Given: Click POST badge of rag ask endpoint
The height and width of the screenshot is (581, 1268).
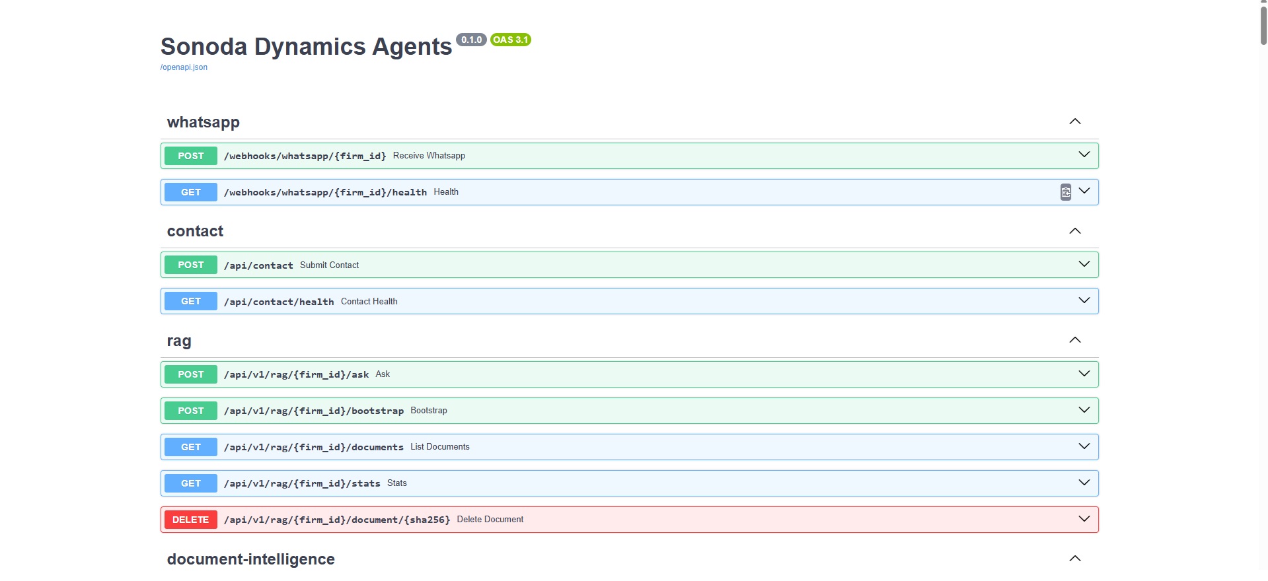Looking at the screenshot, I should point(191,374).
